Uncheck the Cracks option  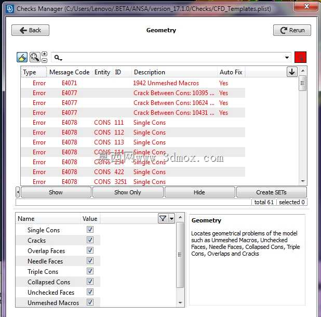tap(90, 240)
